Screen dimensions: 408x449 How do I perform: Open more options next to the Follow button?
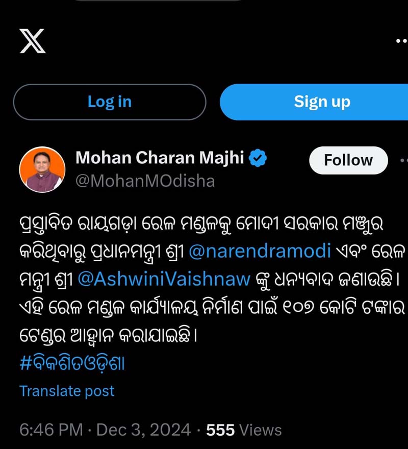402,160
